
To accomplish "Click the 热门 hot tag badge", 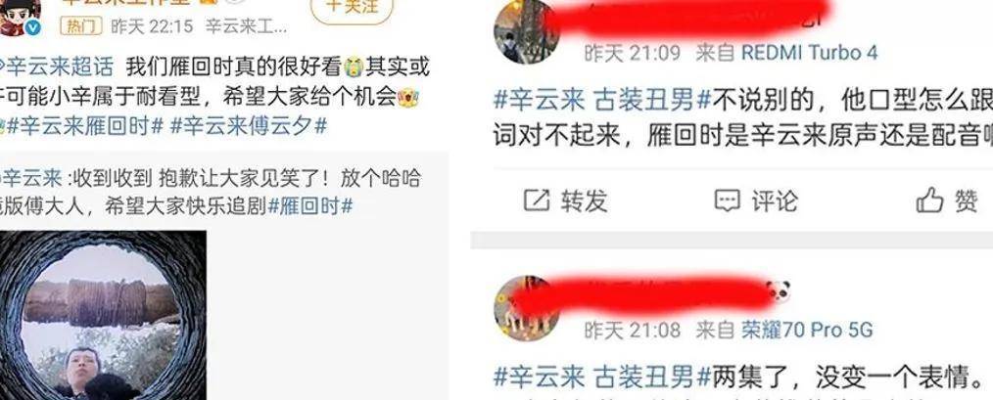I will 81,26.
